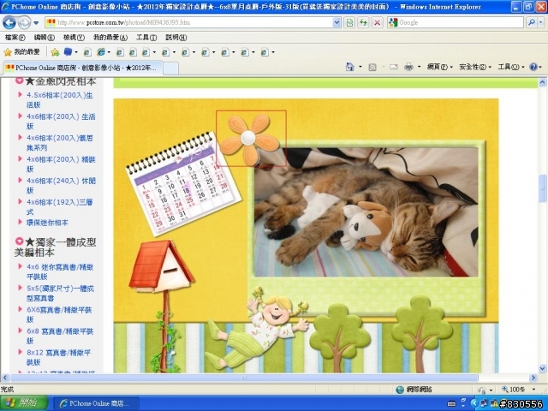Open the 檢視(V) menu
Screen dimensions: 548x411
point(74,38)
